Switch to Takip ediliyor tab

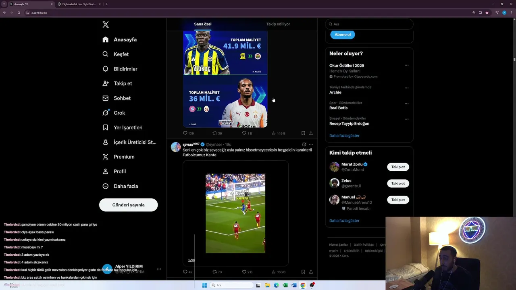point(278,24)
